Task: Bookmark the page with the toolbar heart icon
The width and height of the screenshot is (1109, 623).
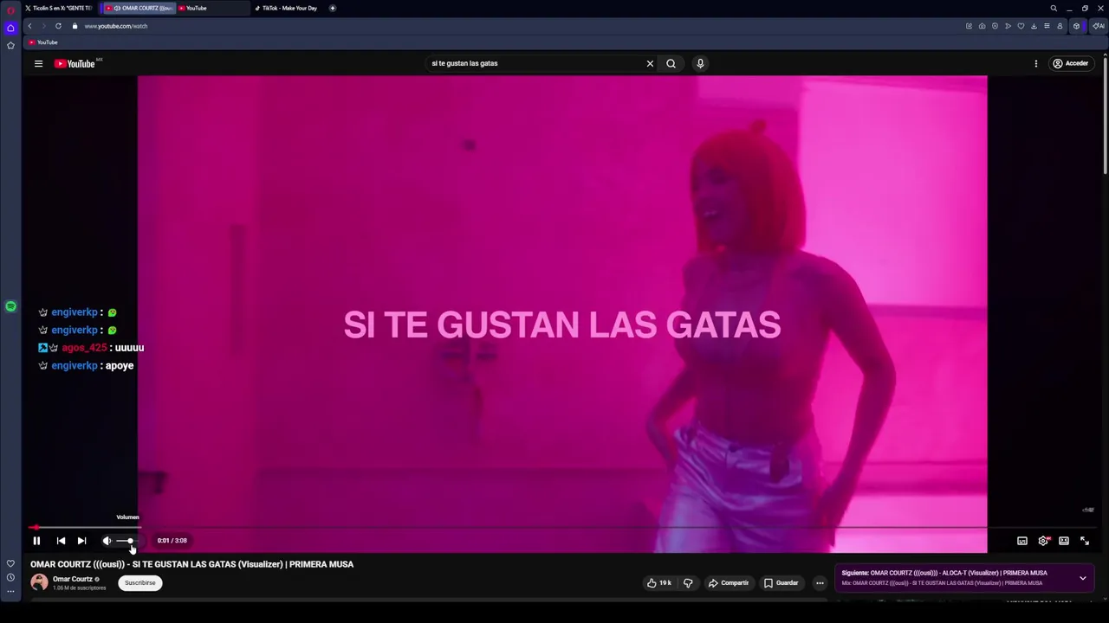Action: (x=1021, y=26)
